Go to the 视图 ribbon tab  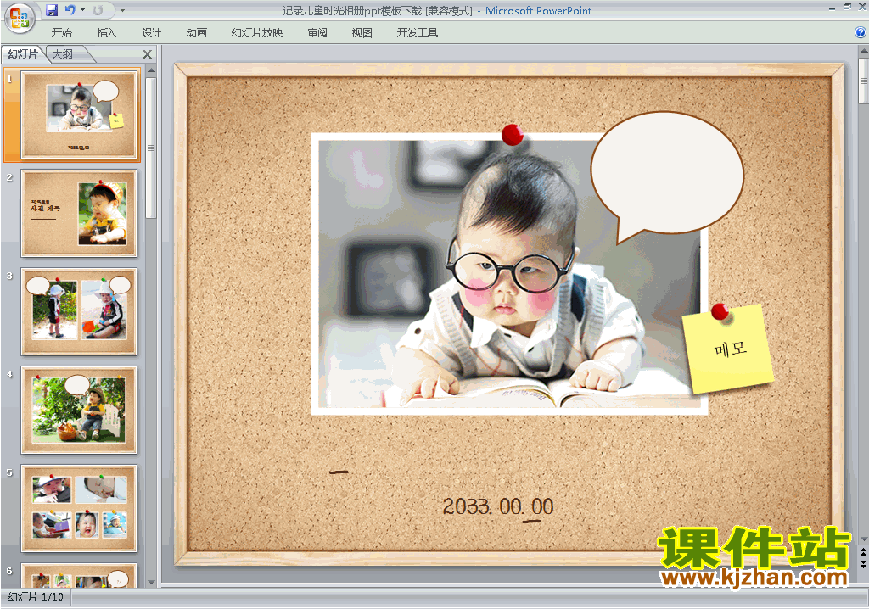362,33
